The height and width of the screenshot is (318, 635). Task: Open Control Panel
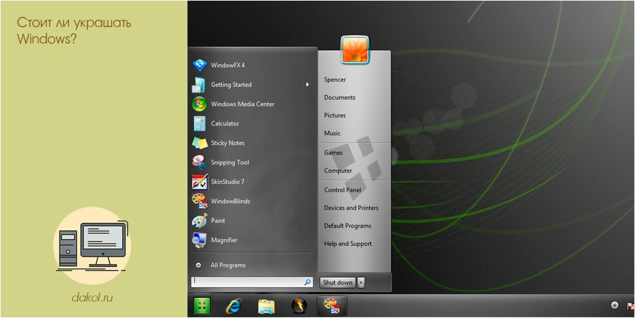click(343, 190)
